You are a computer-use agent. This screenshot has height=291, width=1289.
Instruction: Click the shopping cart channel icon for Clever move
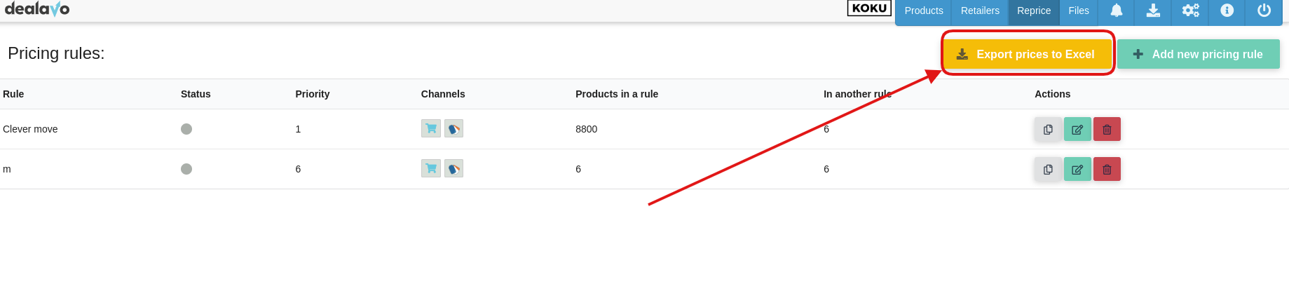pos(431,128)
